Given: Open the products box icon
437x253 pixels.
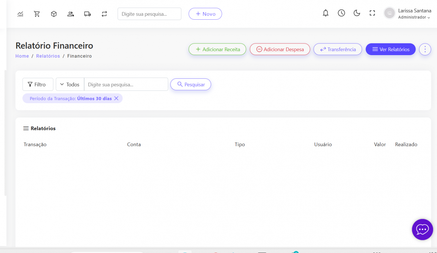Looking at the screenshot, I should pos(54,14).
